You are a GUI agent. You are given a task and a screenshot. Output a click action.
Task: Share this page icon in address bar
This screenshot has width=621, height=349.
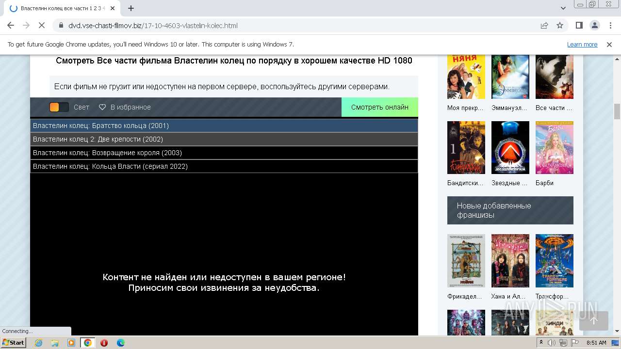point(544,25)
